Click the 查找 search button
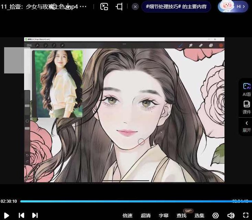Viewport: 252px width, 220px height. [181, 215]
